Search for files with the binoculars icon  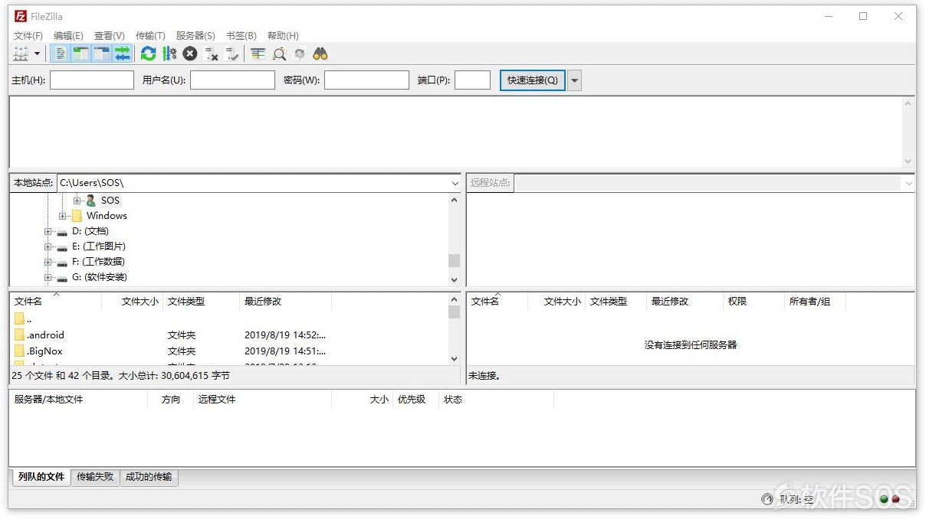pos(320,54)
